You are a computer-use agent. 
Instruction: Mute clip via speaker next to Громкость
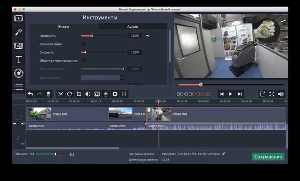pyautogui.click(x=148, y=35)
